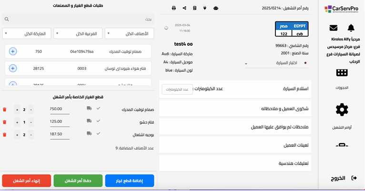Click the CarServPro logo

click(342, 10)
